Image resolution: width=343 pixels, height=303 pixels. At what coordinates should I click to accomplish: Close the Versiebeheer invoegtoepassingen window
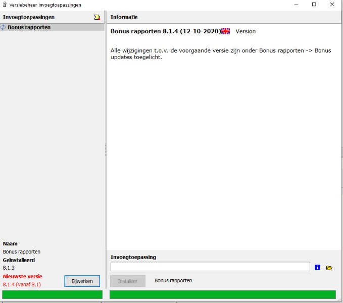[x=331, y=5]
